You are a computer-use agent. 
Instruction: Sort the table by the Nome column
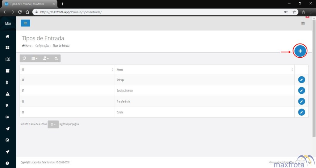pyautogui.click(x=204, y=70)
